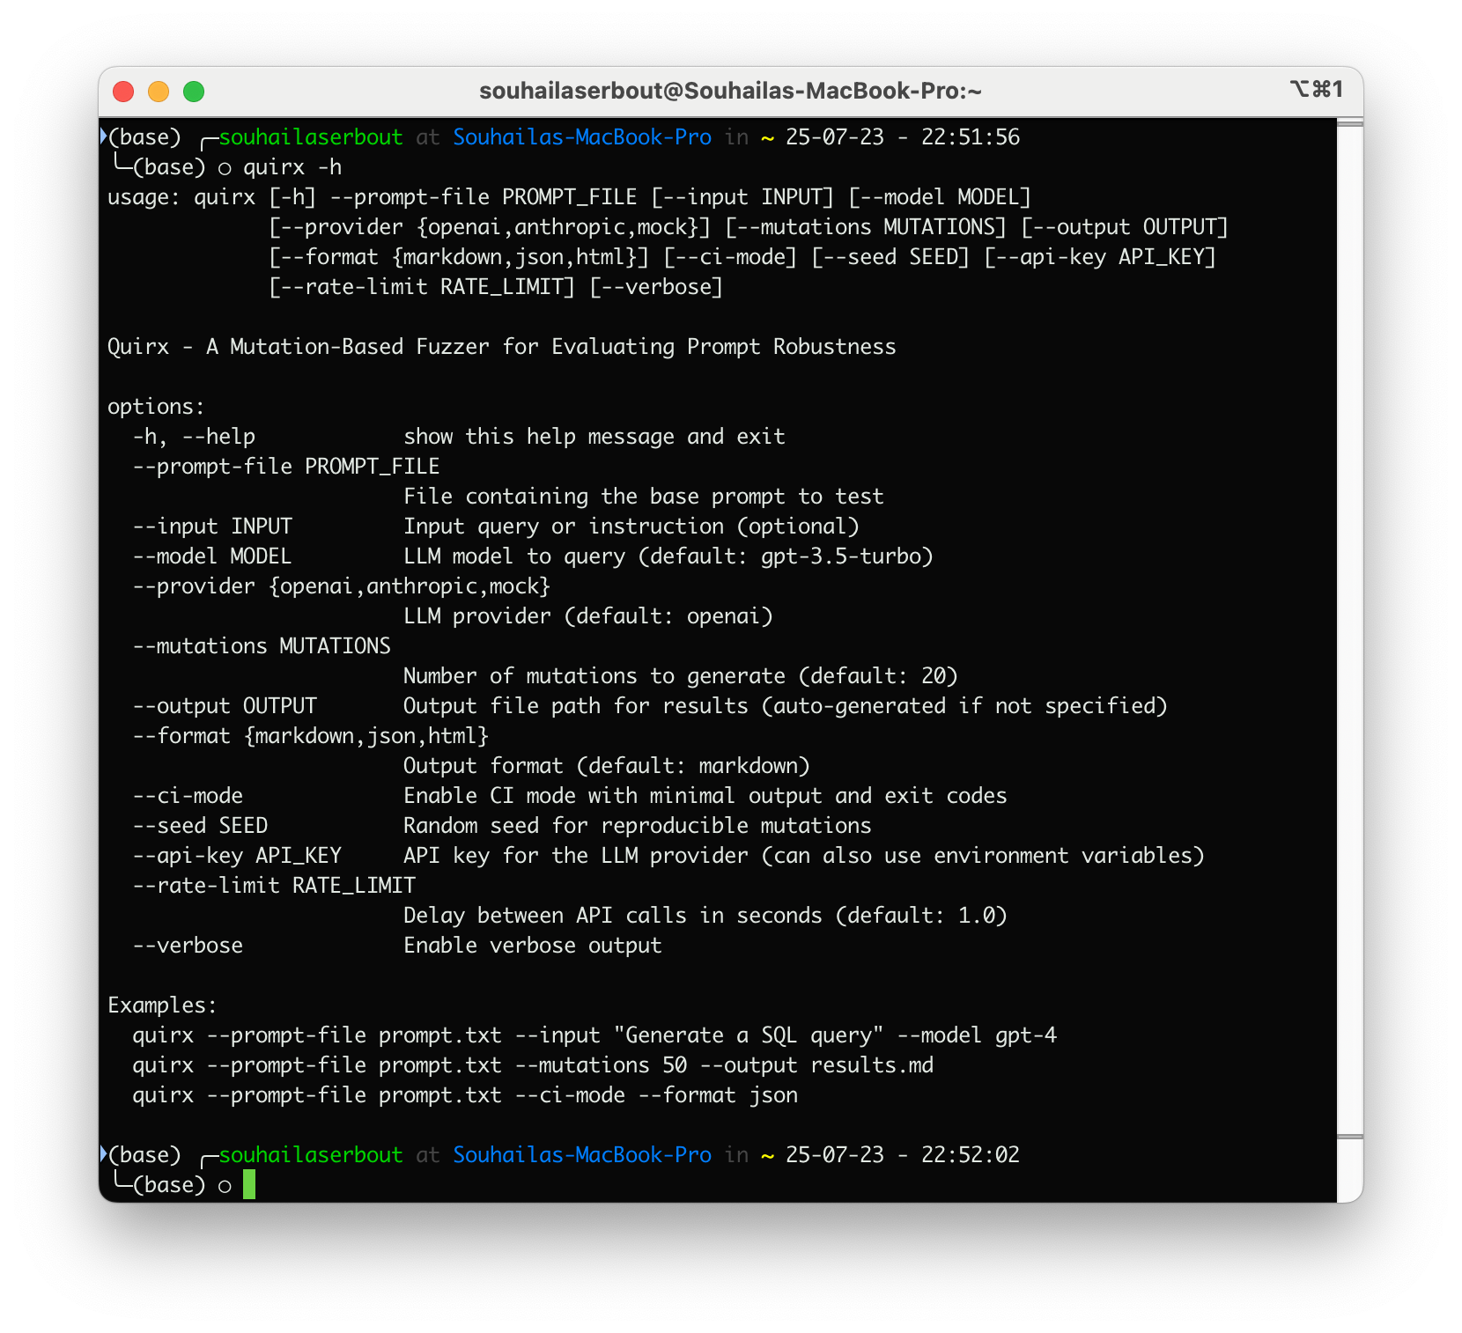Click the '--model MODEL' option
This screenshot has height=1333, width=1462.
point(212,556)
